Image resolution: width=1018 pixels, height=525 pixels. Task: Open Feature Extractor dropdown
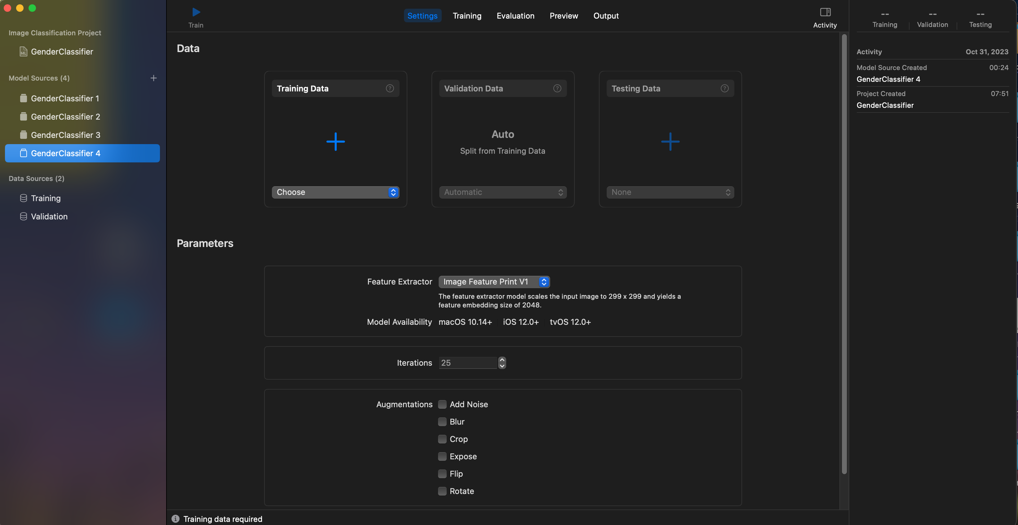click(494, 282)
